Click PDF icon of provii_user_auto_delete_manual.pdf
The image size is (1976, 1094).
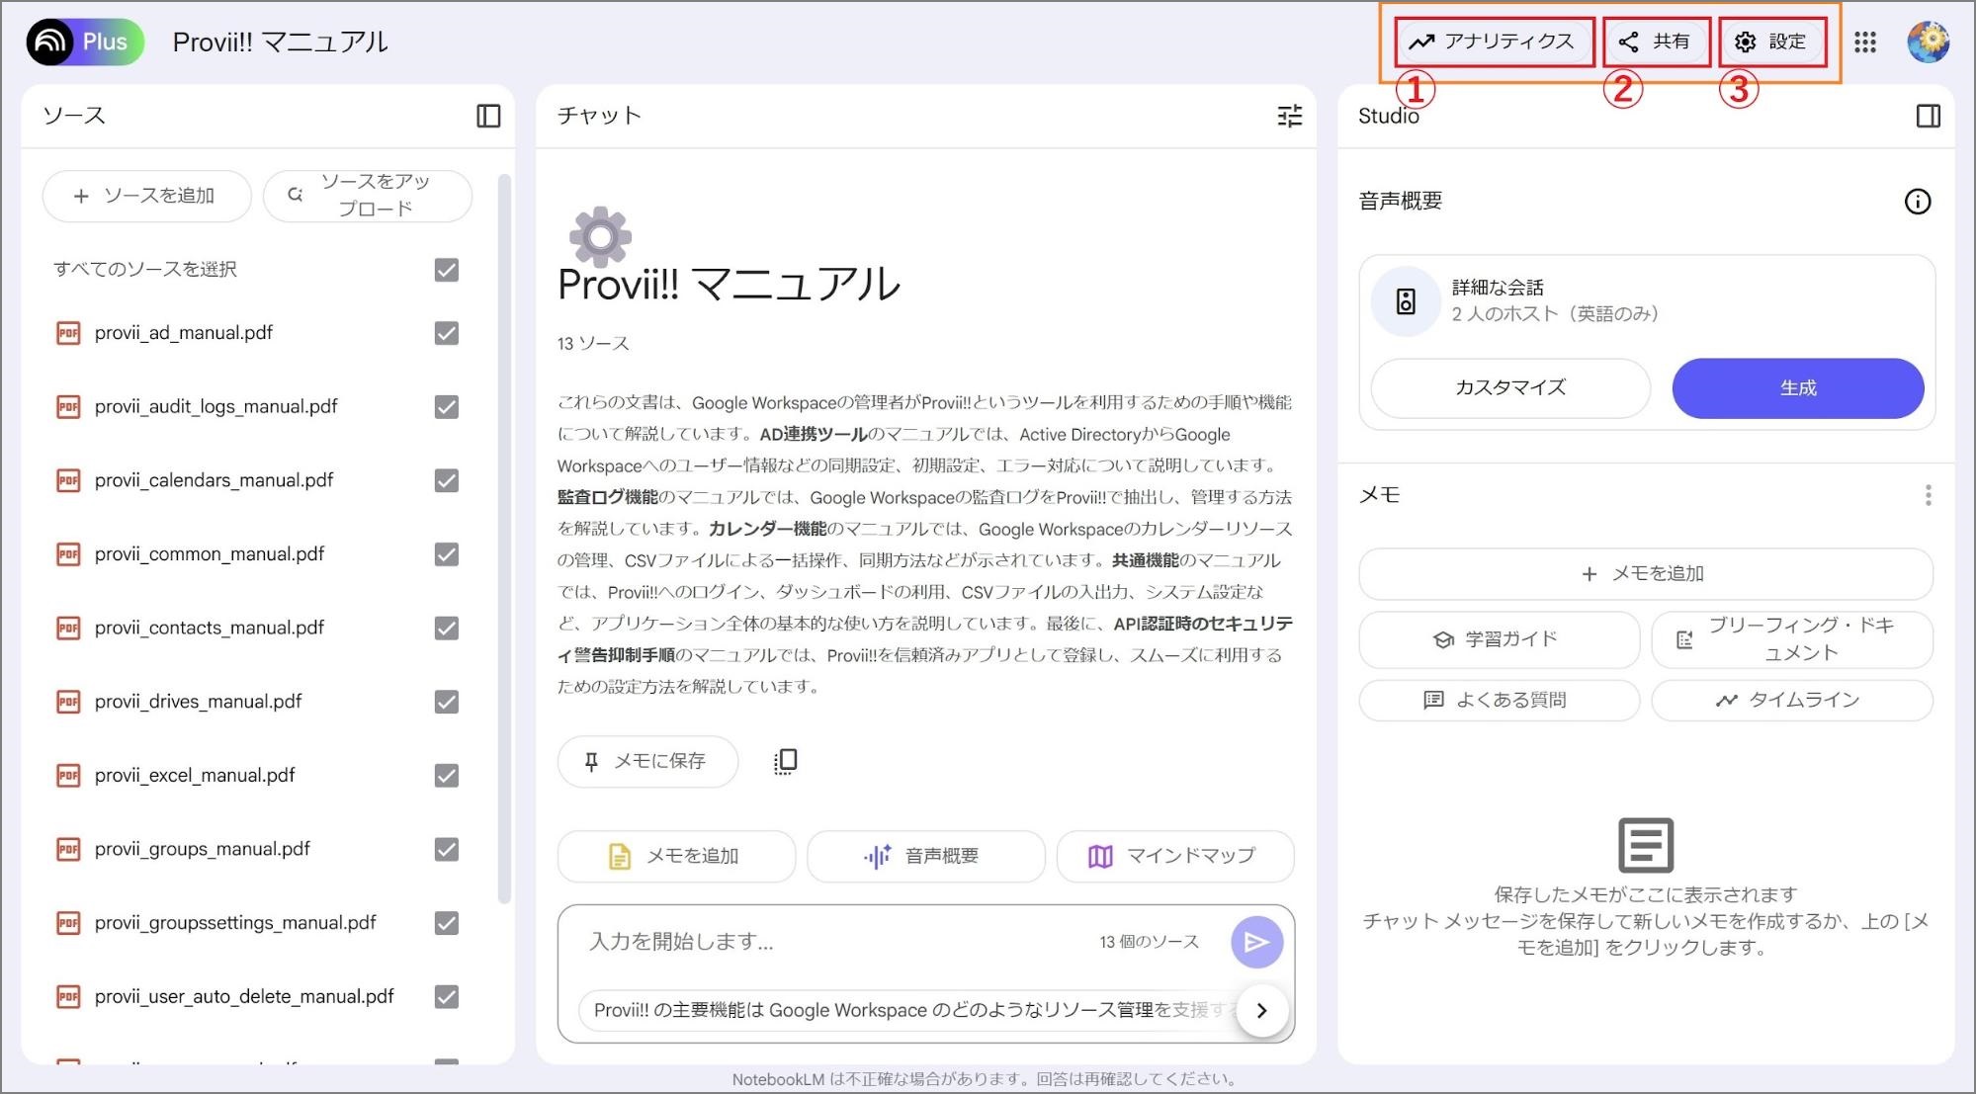point(68,996)
